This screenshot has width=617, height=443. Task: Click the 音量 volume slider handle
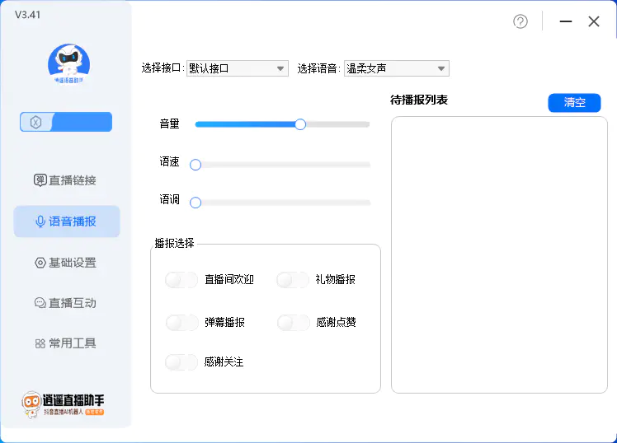click(300, 124)
